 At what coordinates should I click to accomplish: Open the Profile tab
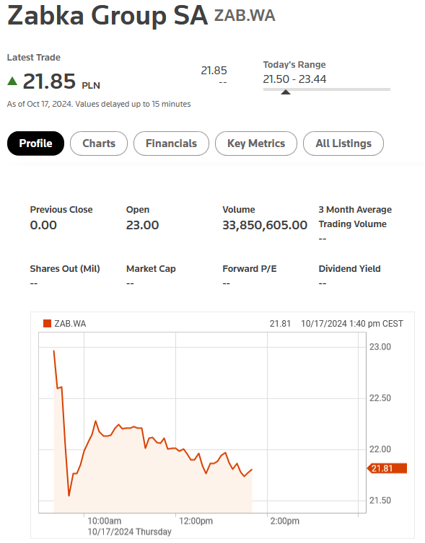point(35,144)
